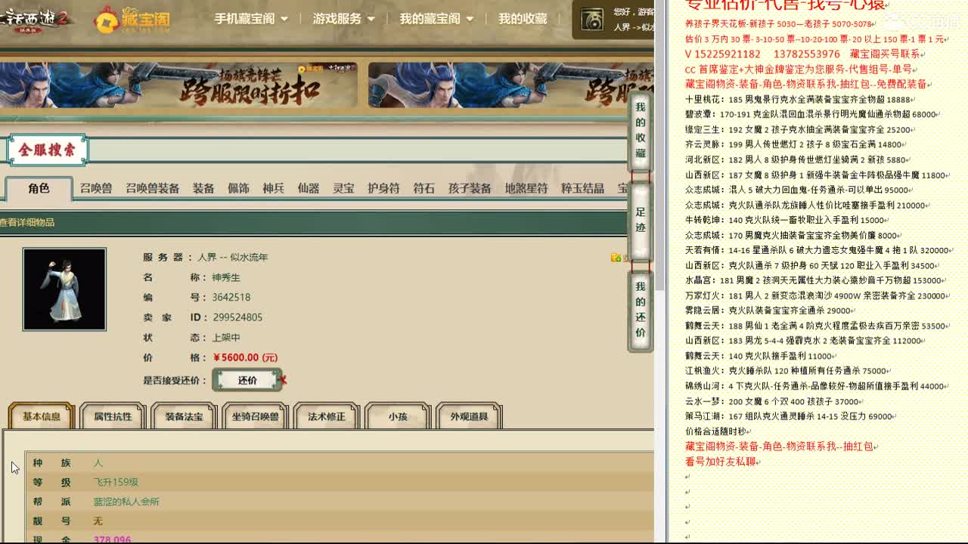This screenshot has width=968, height=544.
Task: Switch to the 属性抗性 tab
Action: click(113, 416)
